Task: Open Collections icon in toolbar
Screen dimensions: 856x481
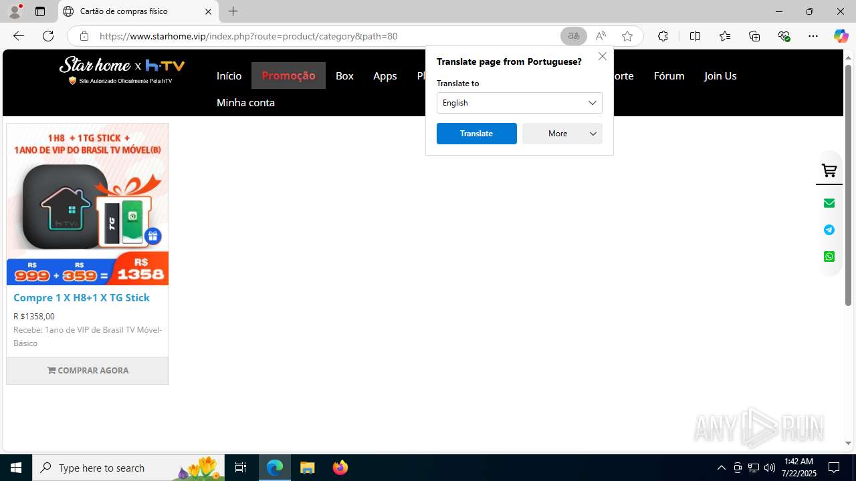Action: pyautogui.click(x=754, y=36)
